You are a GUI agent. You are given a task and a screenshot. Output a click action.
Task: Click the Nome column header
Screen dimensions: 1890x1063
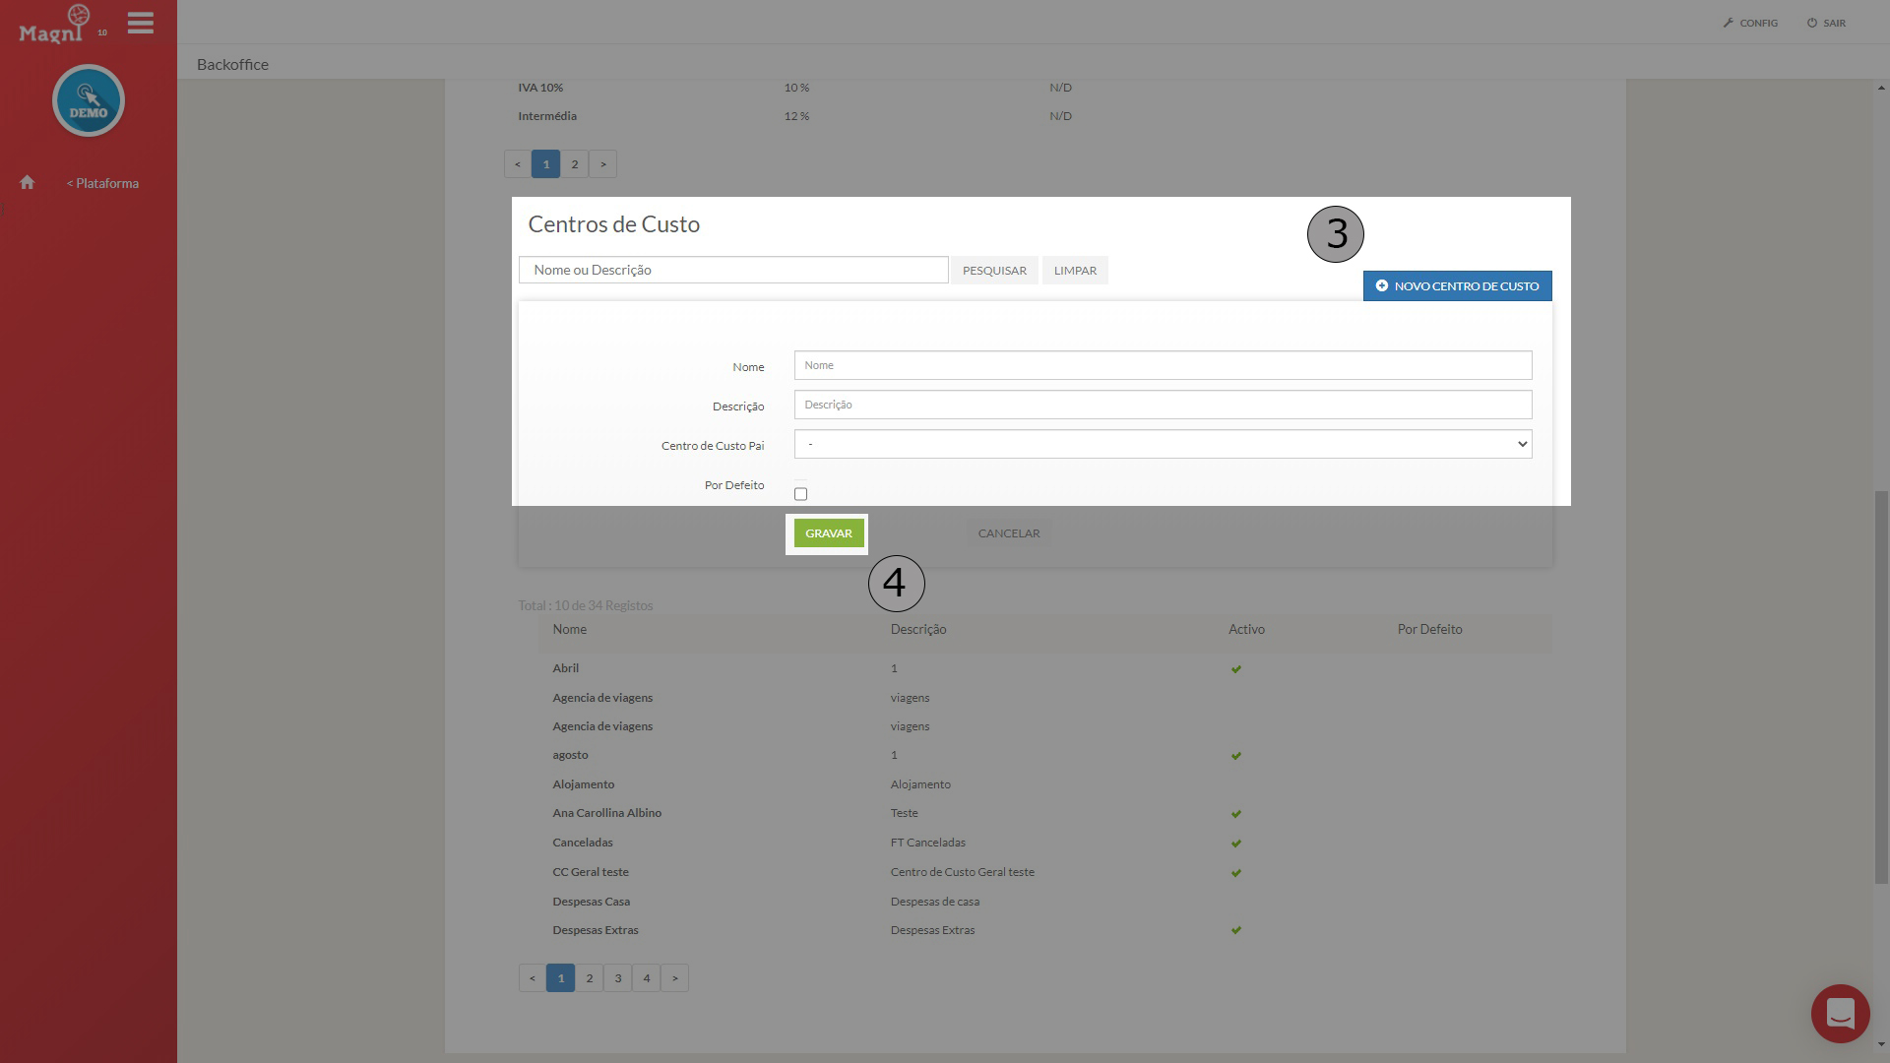[x=569, y=629]
